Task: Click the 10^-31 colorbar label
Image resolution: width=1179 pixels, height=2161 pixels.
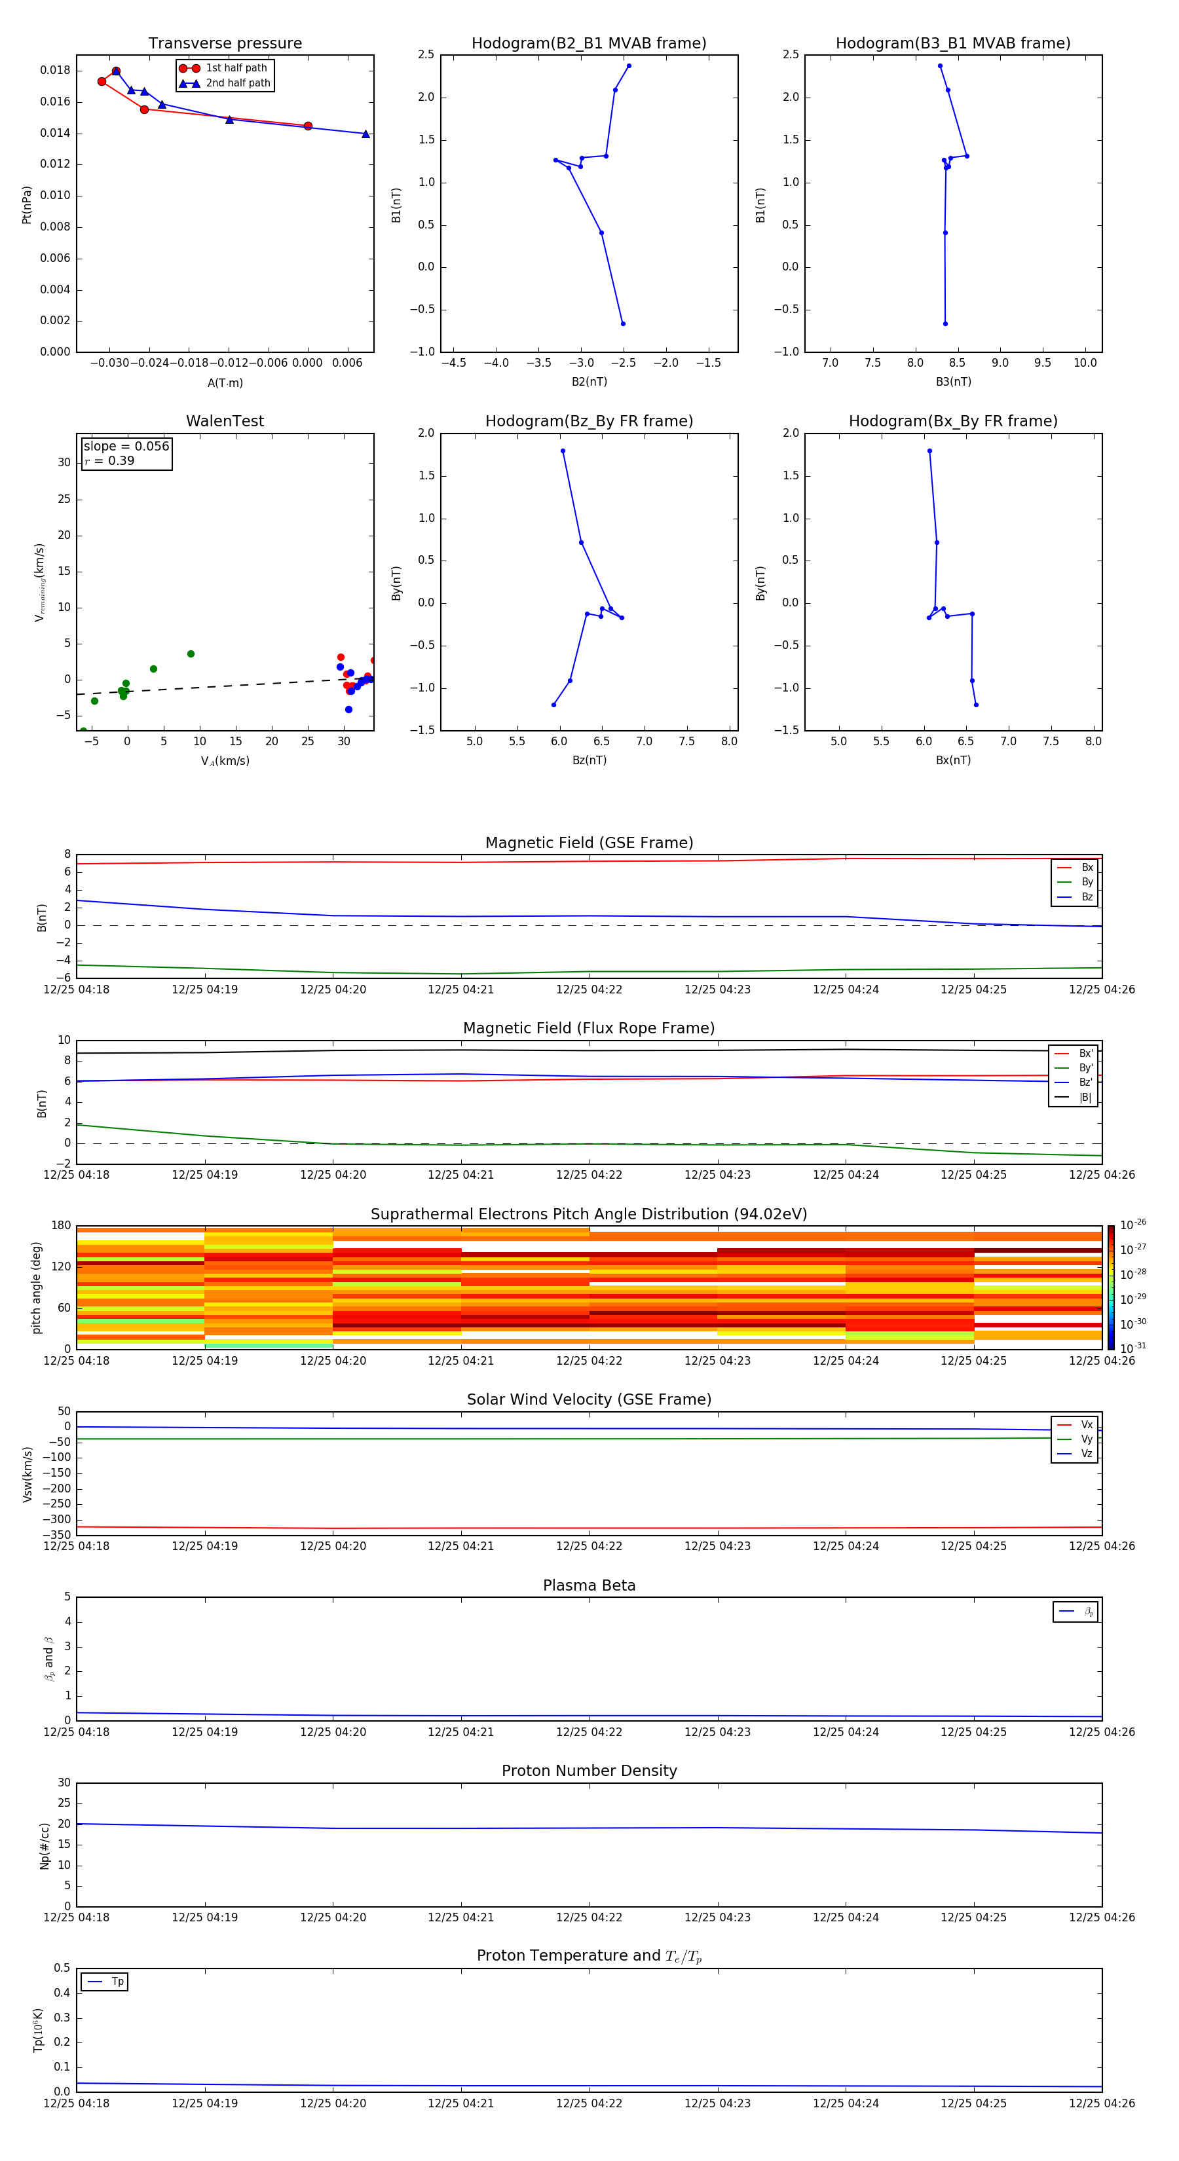Action: point(1133,1348)
